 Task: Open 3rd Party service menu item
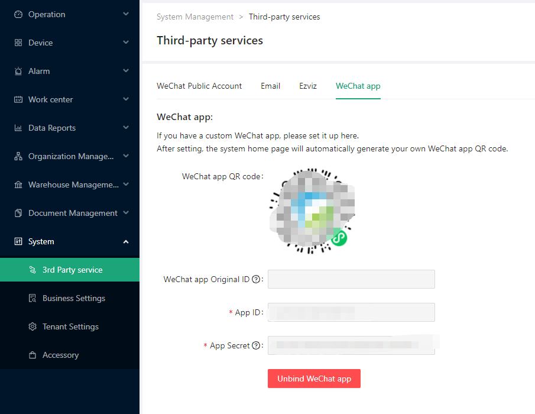70,270
